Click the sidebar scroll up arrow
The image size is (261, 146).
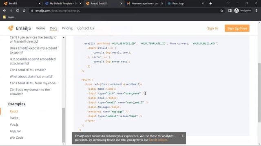64,37
